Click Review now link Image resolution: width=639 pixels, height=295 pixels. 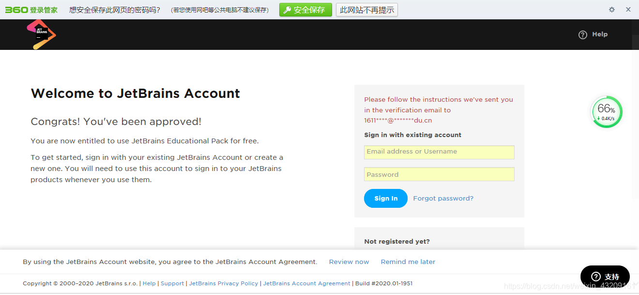(349, 262)
